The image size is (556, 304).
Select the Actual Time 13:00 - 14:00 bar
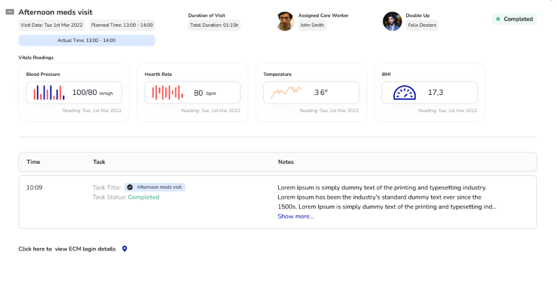pyautogui.click(x=87, y=40)
